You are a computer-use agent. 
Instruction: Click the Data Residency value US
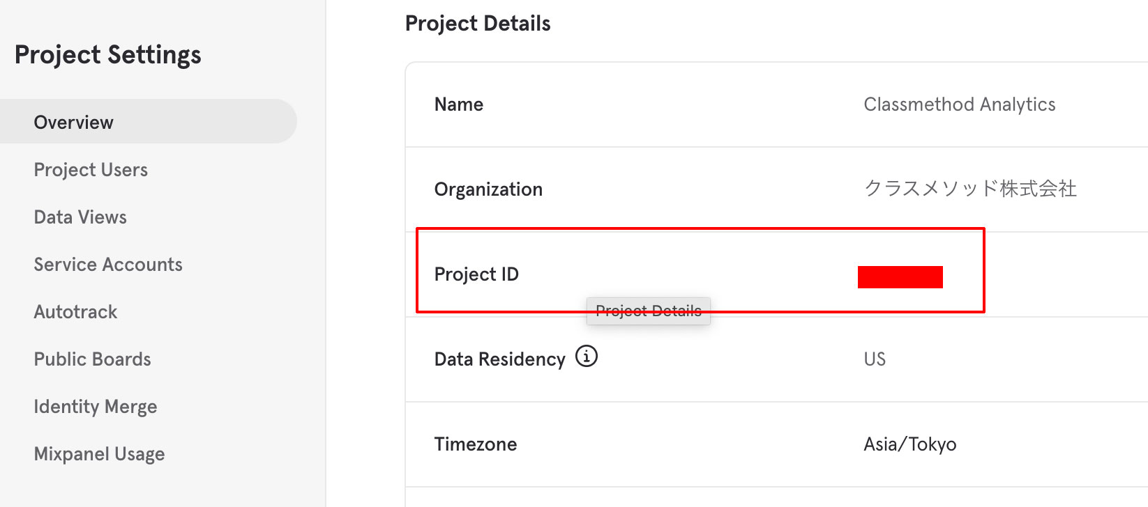point(874,359)
